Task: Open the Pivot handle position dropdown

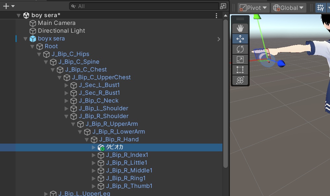Action: point(253,8)
